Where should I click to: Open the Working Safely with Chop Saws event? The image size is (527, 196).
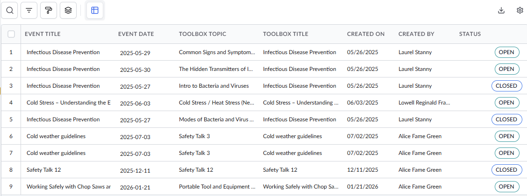point(68,187)
